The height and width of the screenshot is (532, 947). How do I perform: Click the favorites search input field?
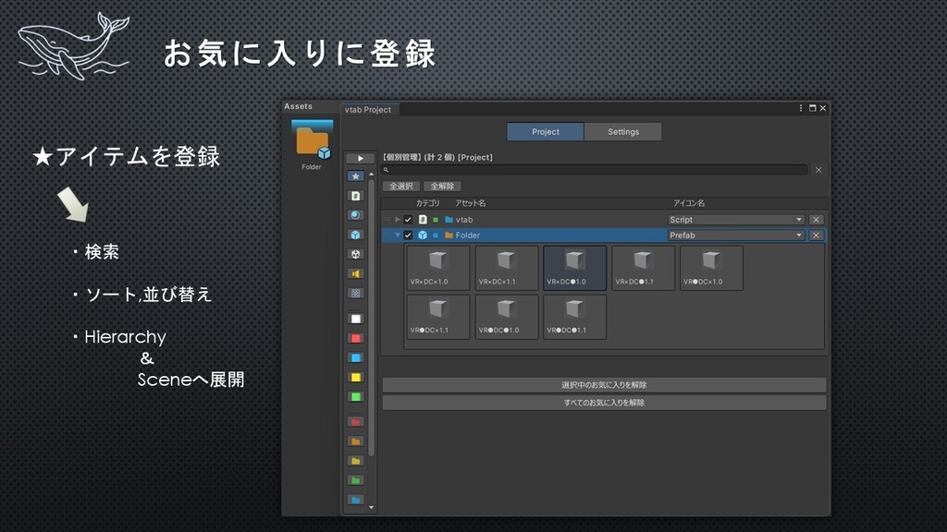point(595,170)
